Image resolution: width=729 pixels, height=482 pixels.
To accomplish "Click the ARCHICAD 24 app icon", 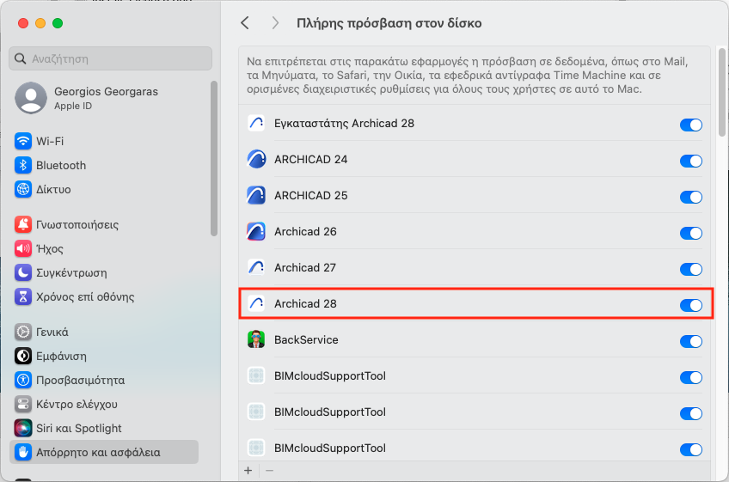I will (256, 160).
